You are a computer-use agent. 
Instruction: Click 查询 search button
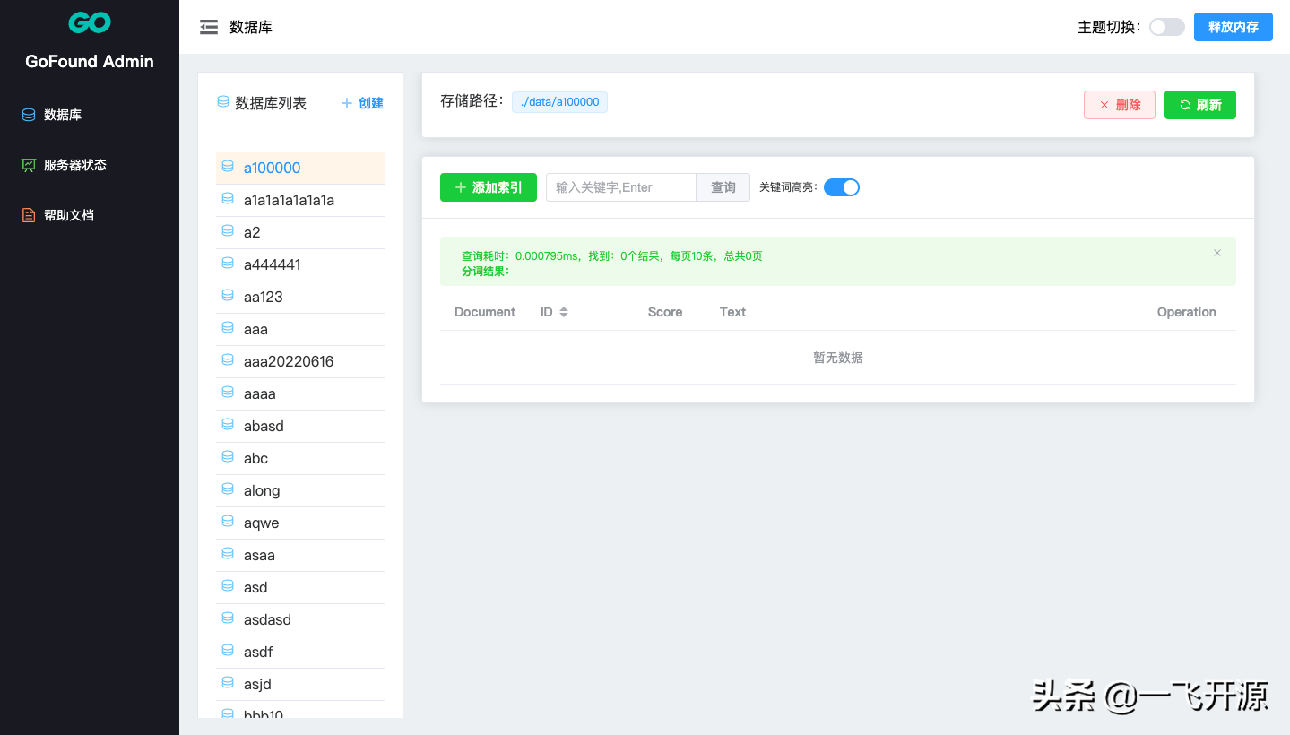(723, 187)
